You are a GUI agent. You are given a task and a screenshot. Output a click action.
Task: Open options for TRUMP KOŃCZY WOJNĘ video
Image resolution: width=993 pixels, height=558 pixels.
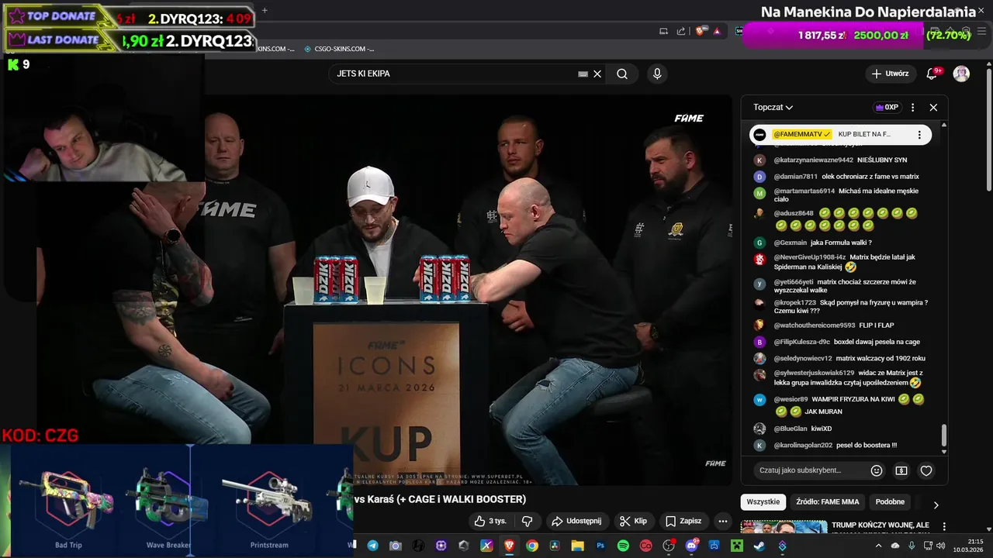(x=944, y=526)
